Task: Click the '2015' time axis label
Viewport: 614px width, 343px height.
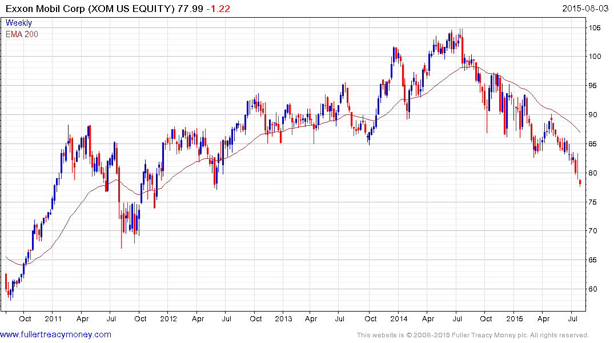Action: click(x=515, y=318)
